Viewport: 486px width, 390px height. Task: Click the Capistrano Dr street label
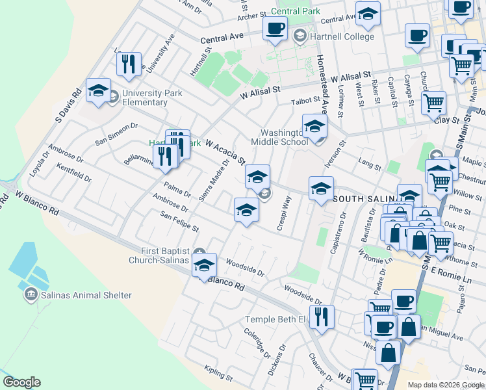click(x=338, y=233)
